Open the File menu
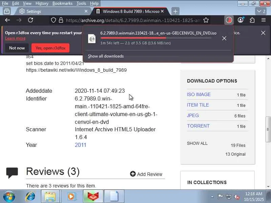Viewport: 271px width, 203px height. coord(5,3)
